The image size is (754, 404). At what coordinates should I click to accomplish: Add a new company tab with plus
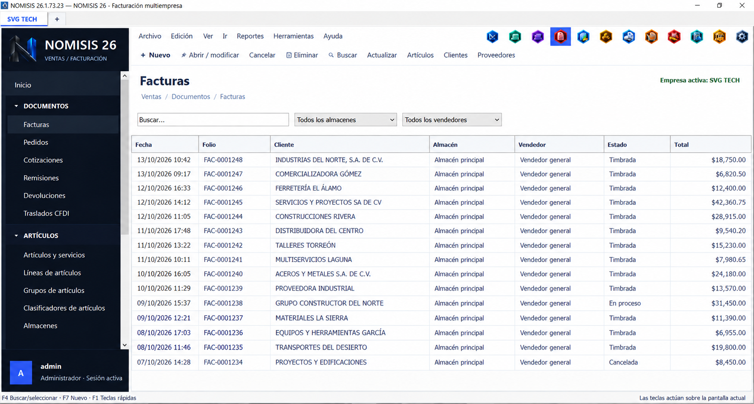pyautogui.click(x=57, y=19)
